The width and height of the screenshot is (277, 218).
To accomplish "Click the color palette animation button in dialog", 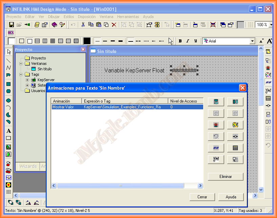I will coord(235,125).
